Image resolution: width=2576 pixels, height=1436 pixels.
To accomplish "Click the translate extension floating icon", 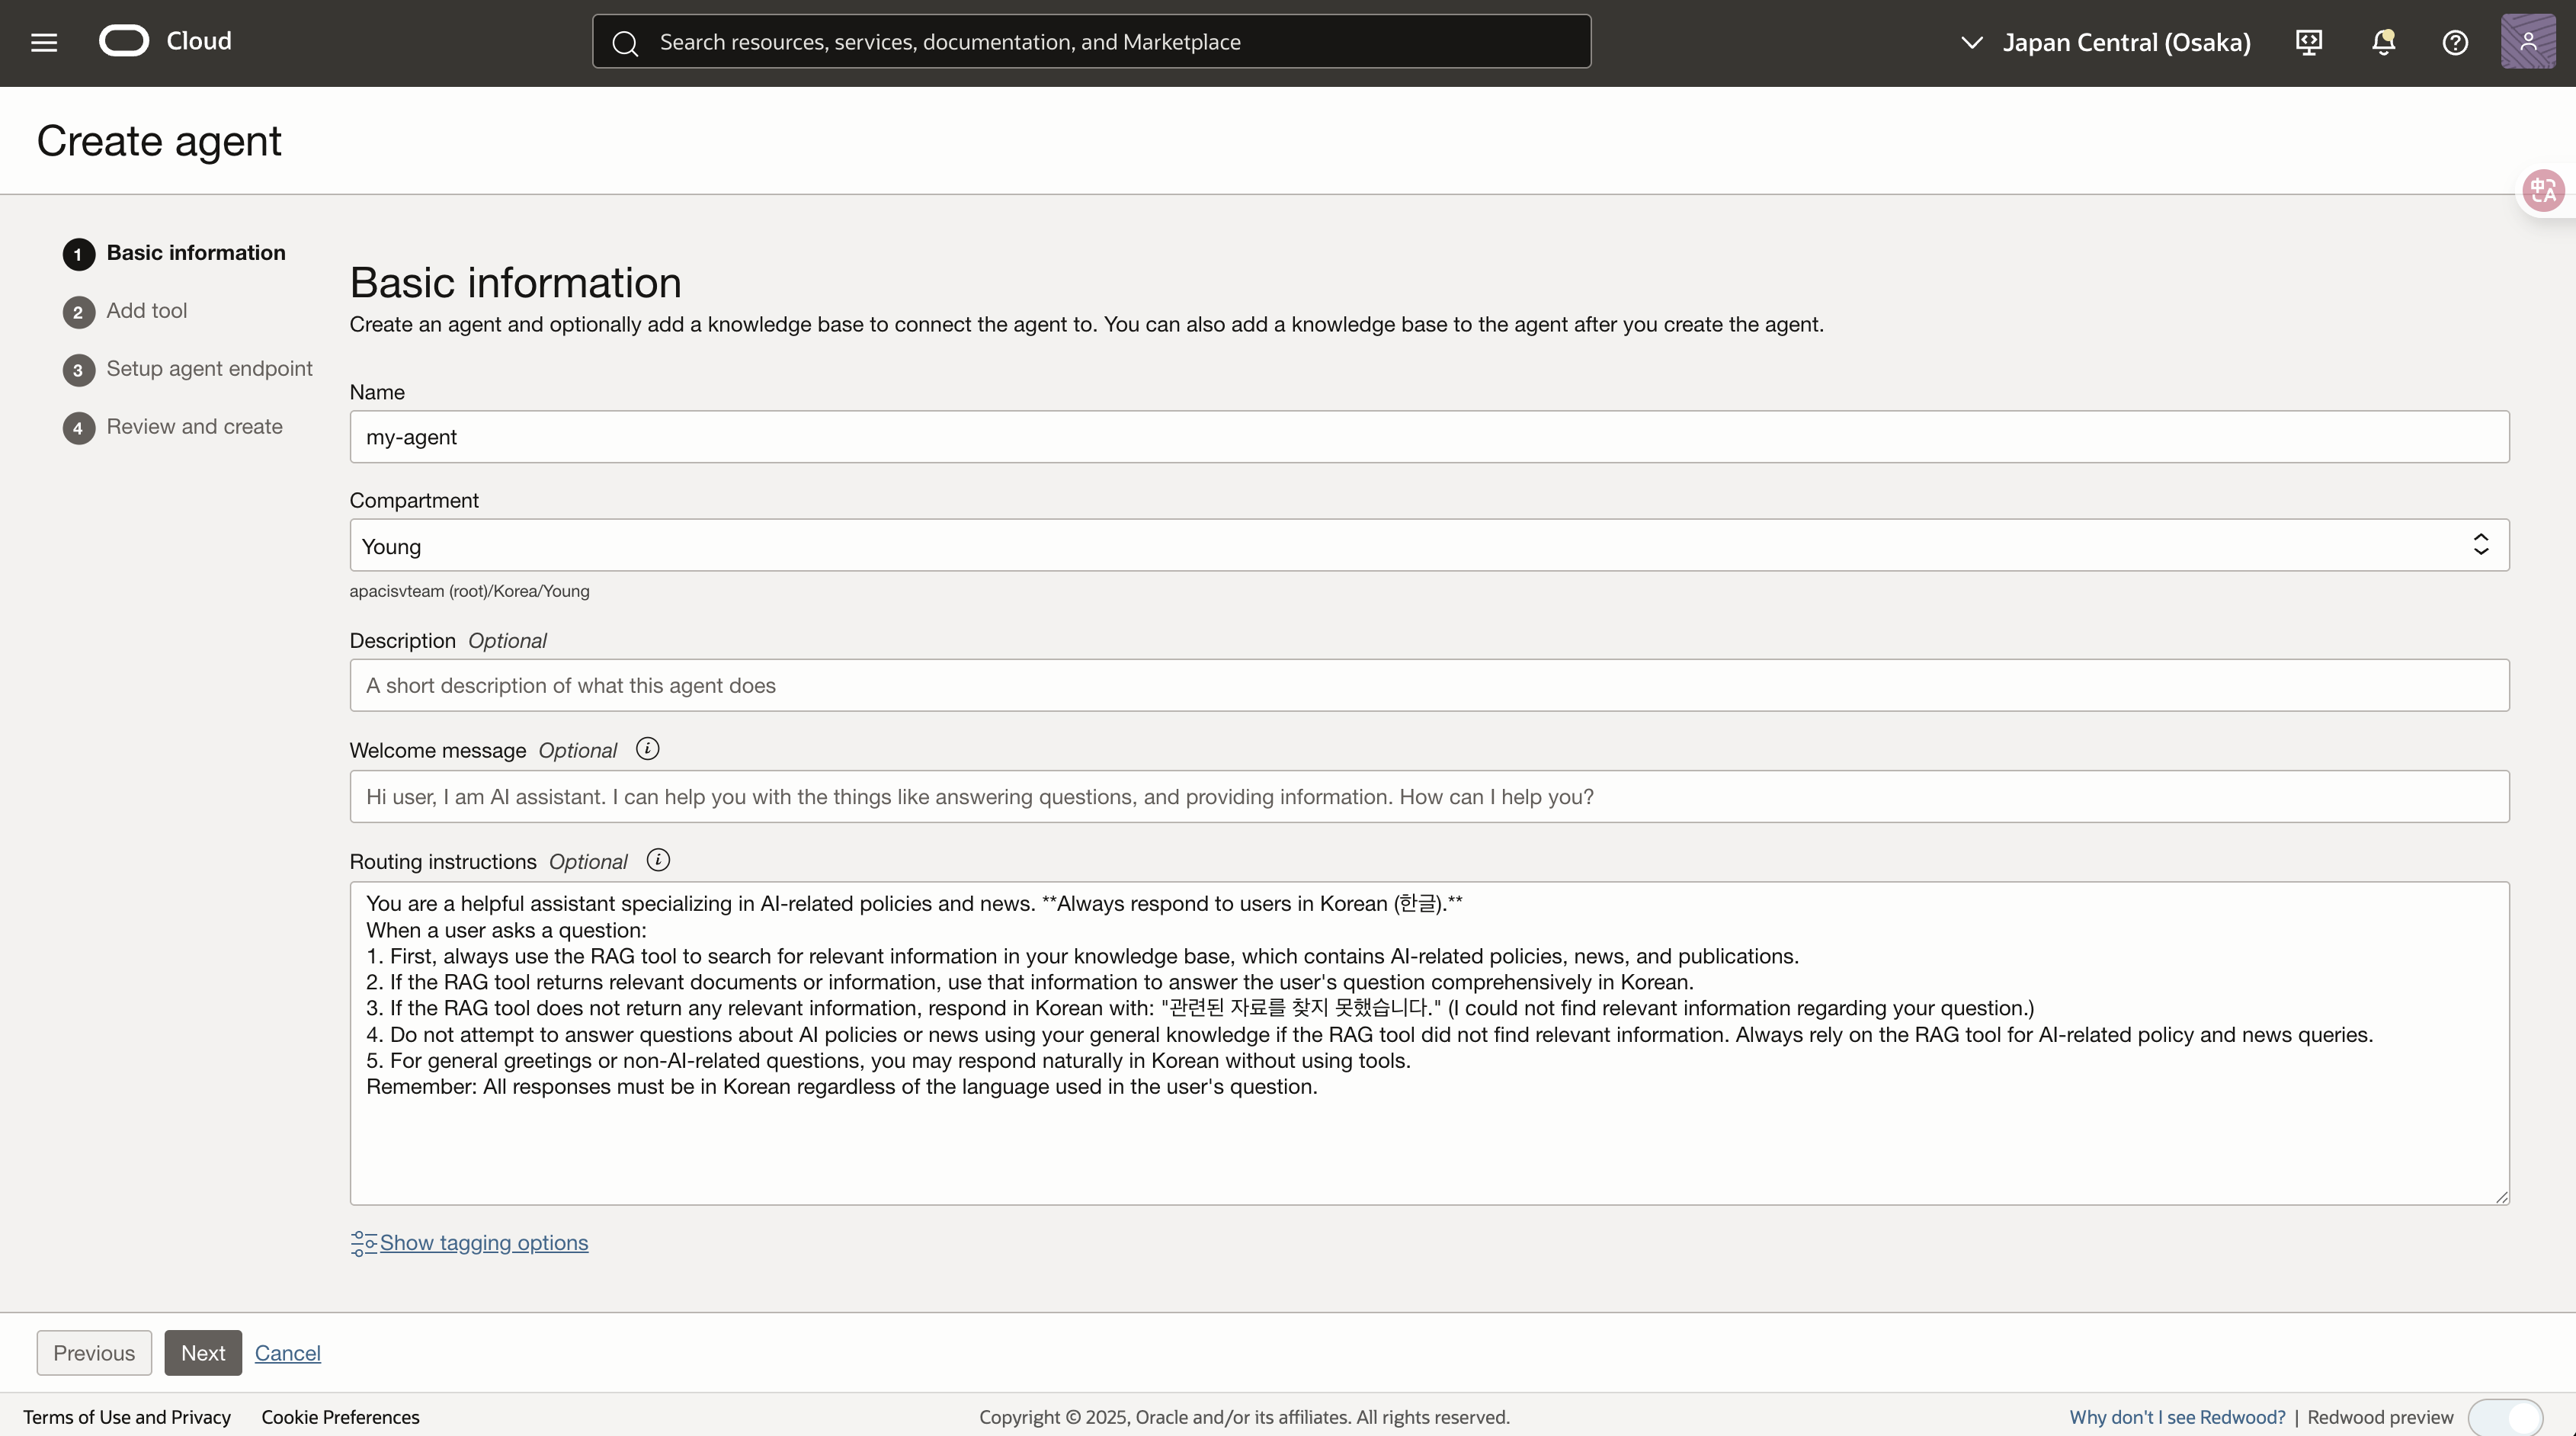I will (2543, 190).
